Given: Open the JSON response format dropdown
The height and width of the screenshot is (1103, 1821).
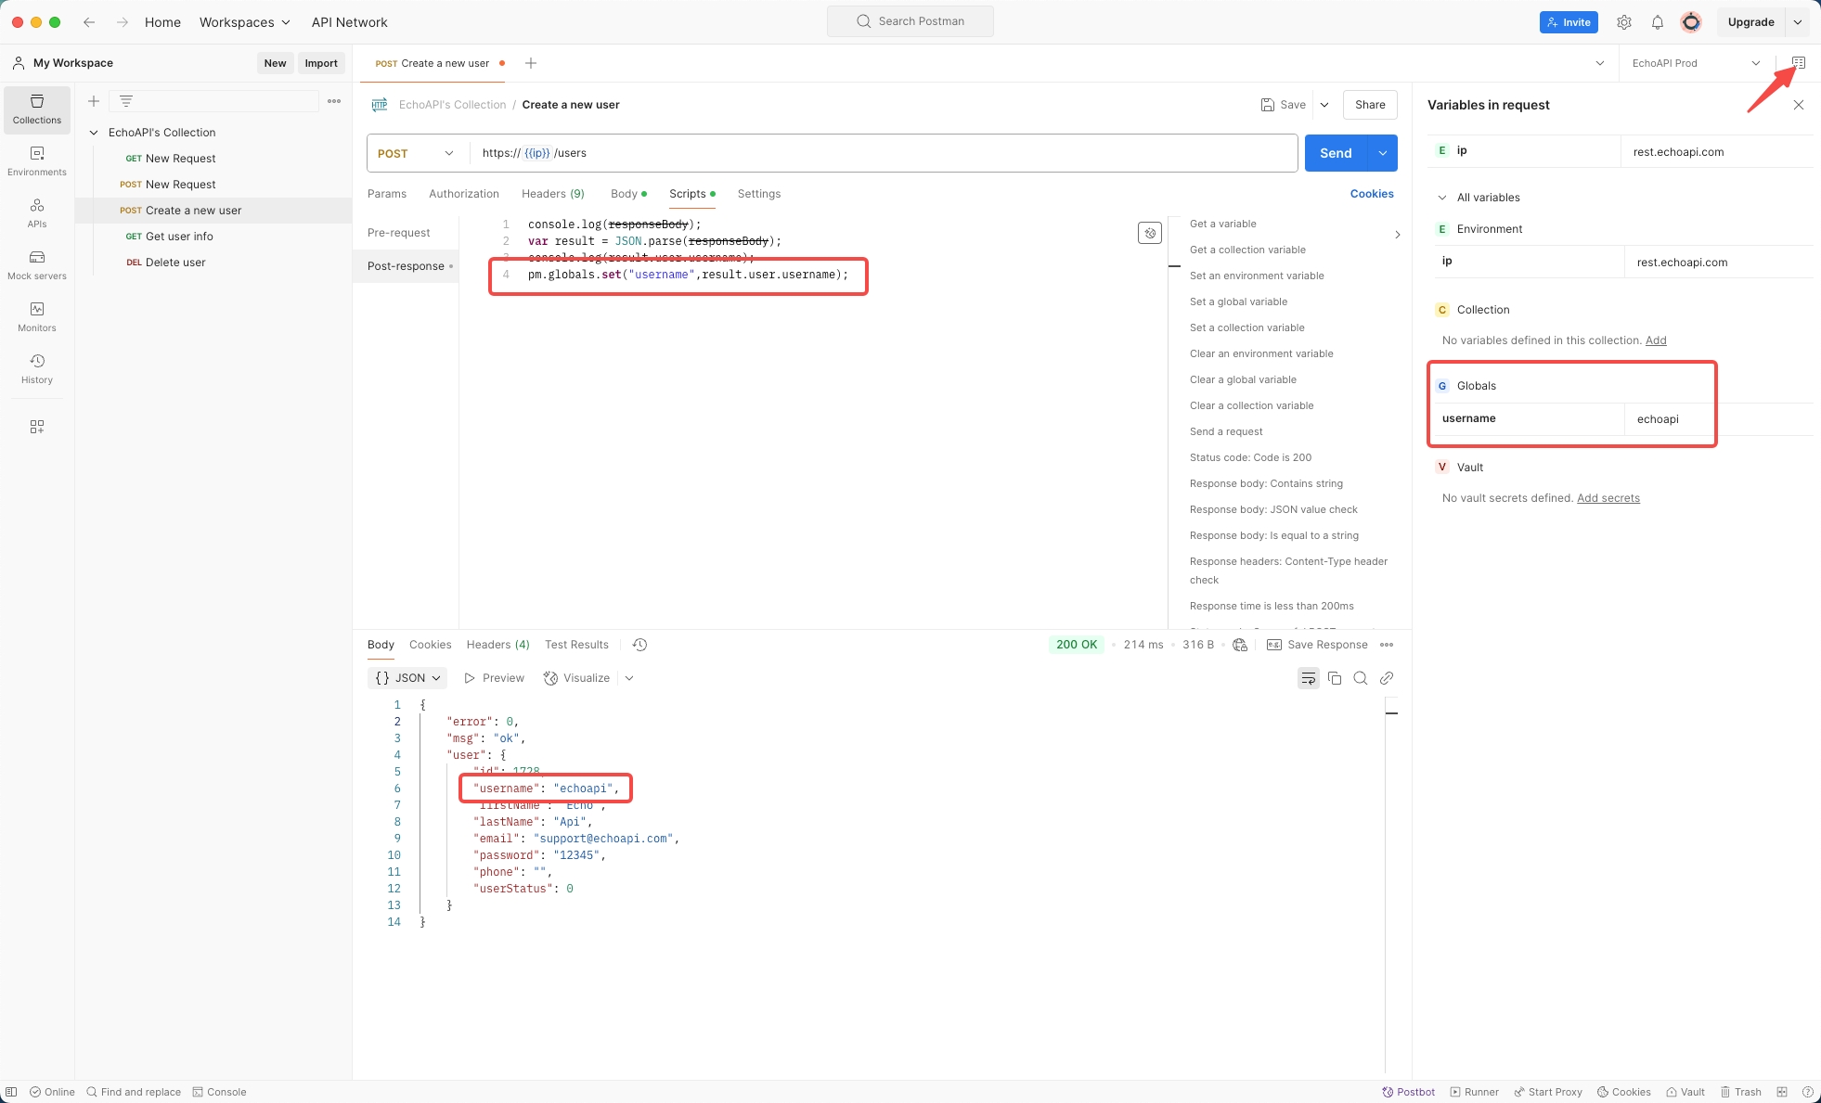Looking at the screenshot, I should click(x=407, y=678).
